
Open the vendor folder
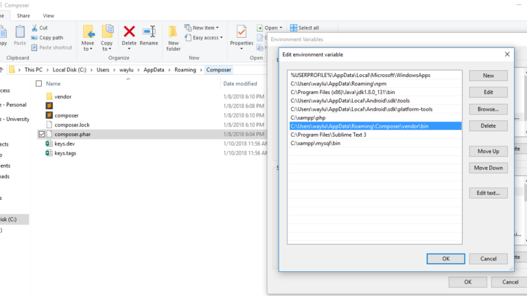62,97
